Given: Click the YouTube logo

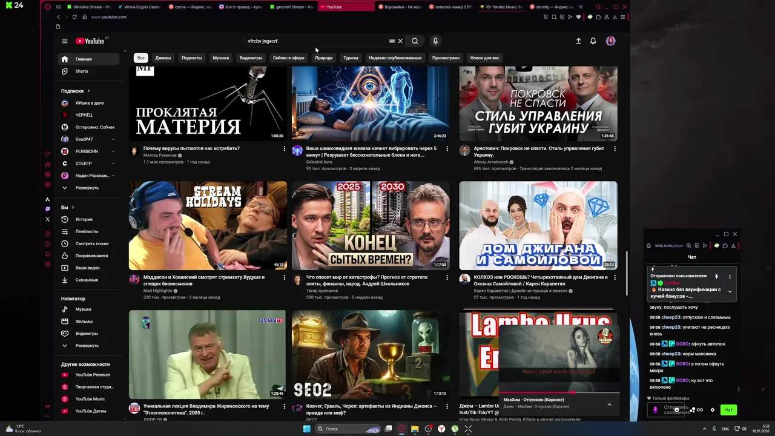Looking at the screenshot, I should 90,41.
